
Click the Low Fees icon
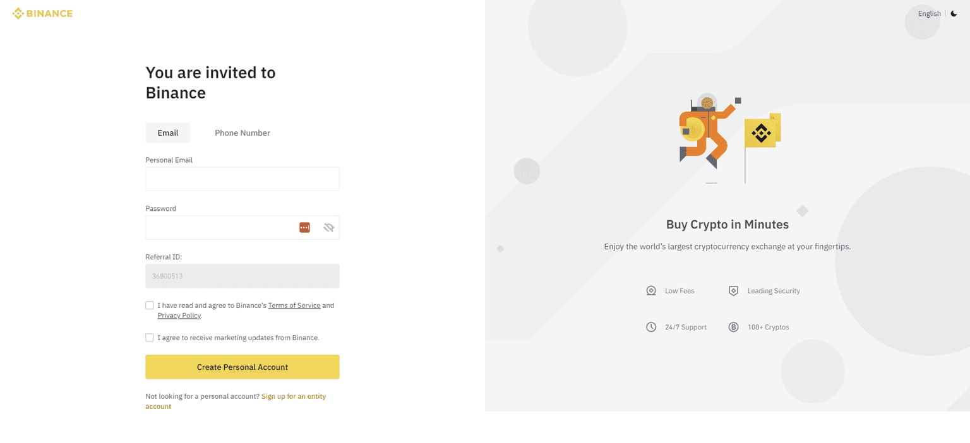651,291
